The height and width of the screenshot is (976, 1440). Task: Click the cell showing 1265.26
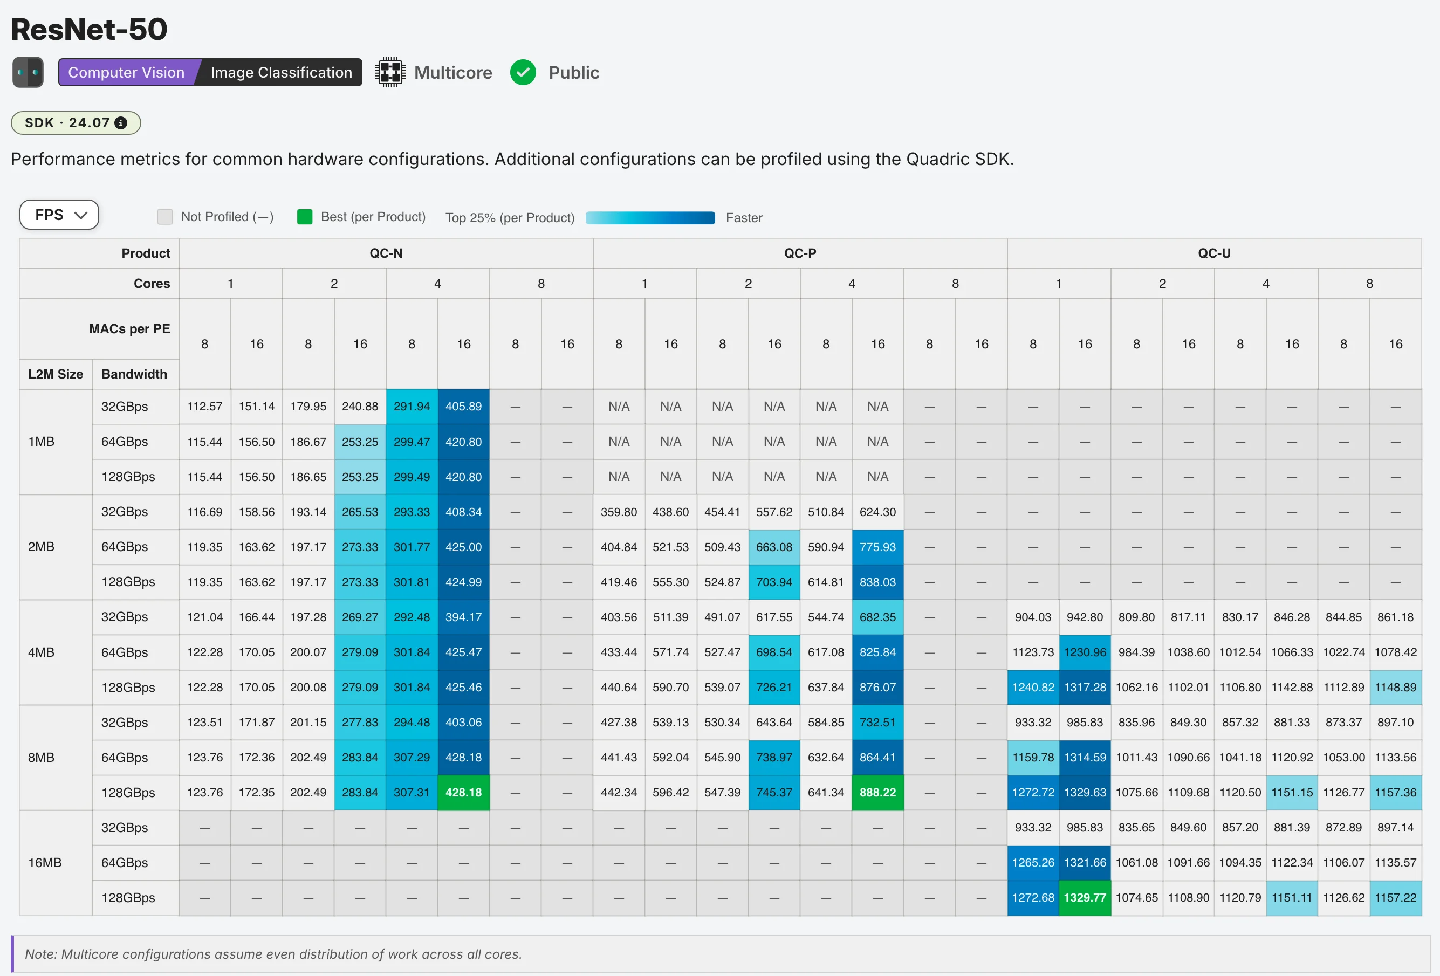click(1033, 863)
